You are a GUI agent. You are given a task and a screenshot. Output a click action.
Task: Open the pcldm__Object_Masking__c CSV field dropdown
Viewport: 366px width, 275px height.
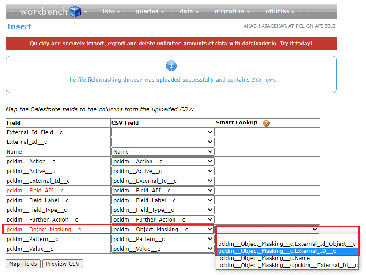click(162, 230)
